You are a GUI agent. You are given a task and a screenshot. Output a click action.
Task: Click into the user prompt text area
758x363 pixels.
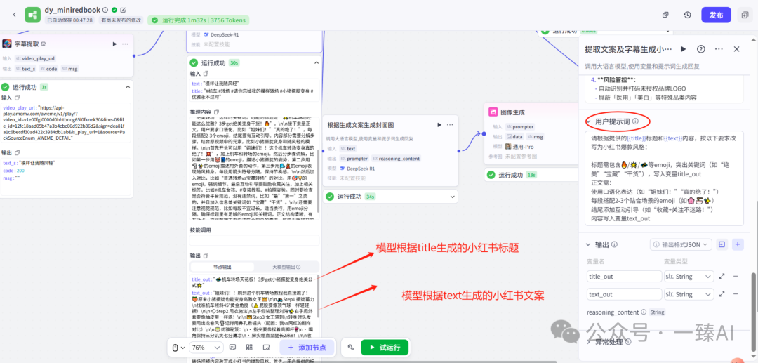pyautogui.click(x=664, y=178)
